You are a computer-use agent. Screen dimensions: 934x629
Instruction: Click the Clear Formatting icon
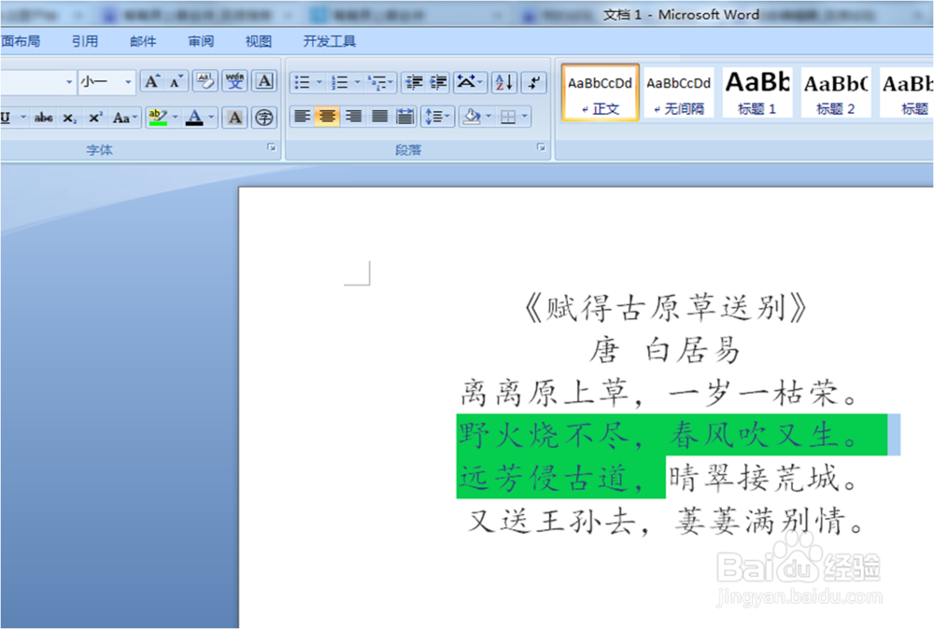coord(204,81)
